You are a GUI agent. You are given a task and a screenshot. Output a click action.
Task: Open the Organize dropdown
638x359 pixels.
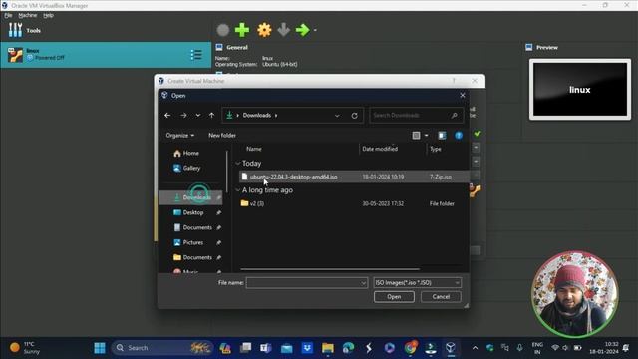coord(179,136)
